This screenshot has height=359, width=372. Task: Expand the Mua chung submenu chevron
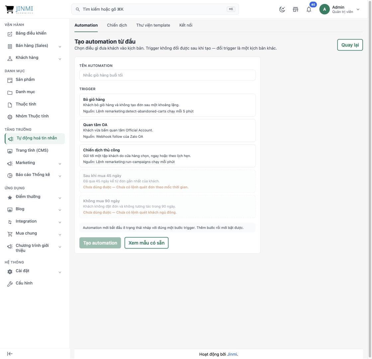click(60, 235)
